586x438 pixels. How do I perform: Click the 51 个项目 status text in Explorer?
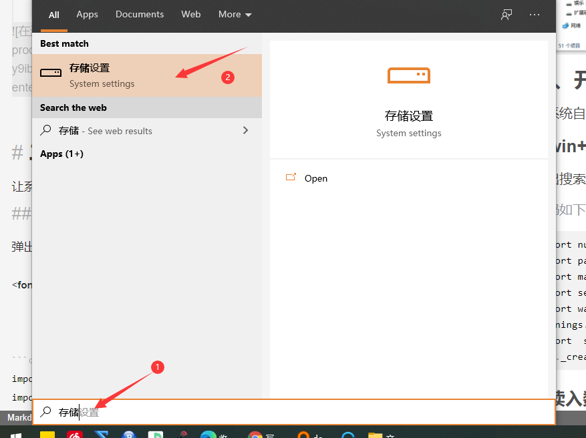tap(569, 45)
